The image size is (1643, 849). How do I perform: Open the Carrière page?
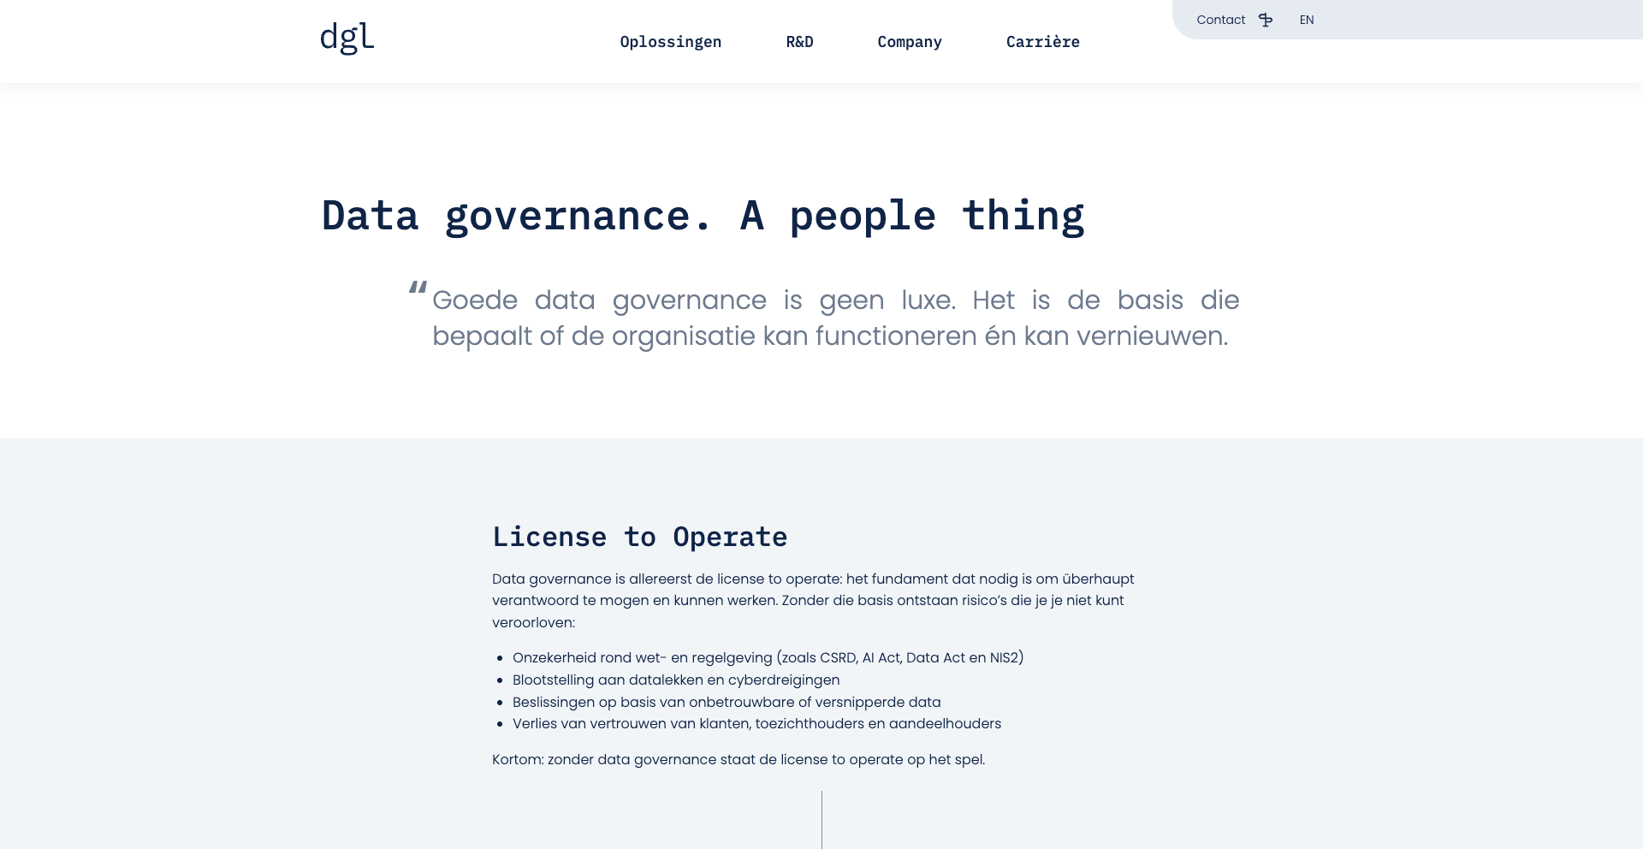[x=1043, y=41]
